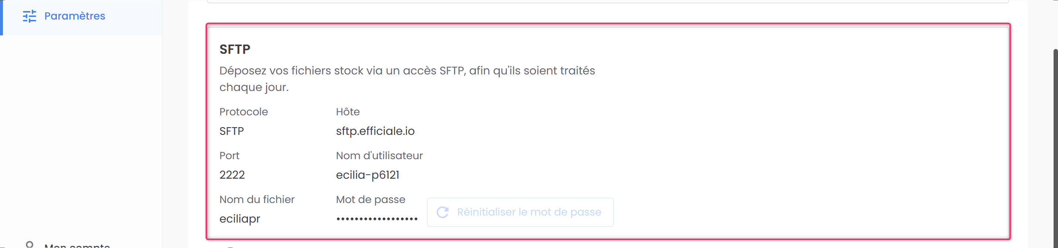Viewport: 1058px width, 248px height.
Task: Click the Protocole field label
Action: coord(243,112)
